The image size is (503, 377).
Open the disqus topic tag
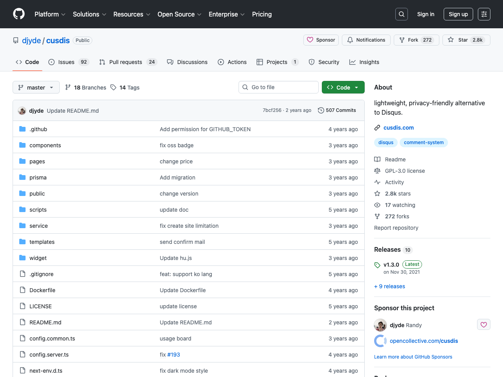pyautogui.click(x=386, y=143)
